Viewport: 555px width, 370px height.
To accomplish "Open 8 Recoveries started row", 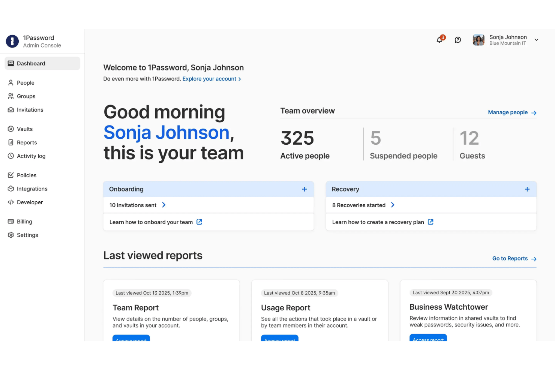I will pyautogui.click(x=431, y=205).
